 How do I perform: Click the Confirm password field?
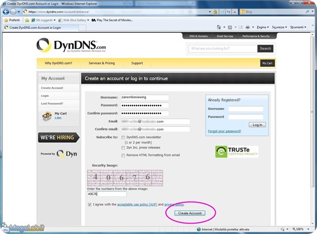pos(145,114)
